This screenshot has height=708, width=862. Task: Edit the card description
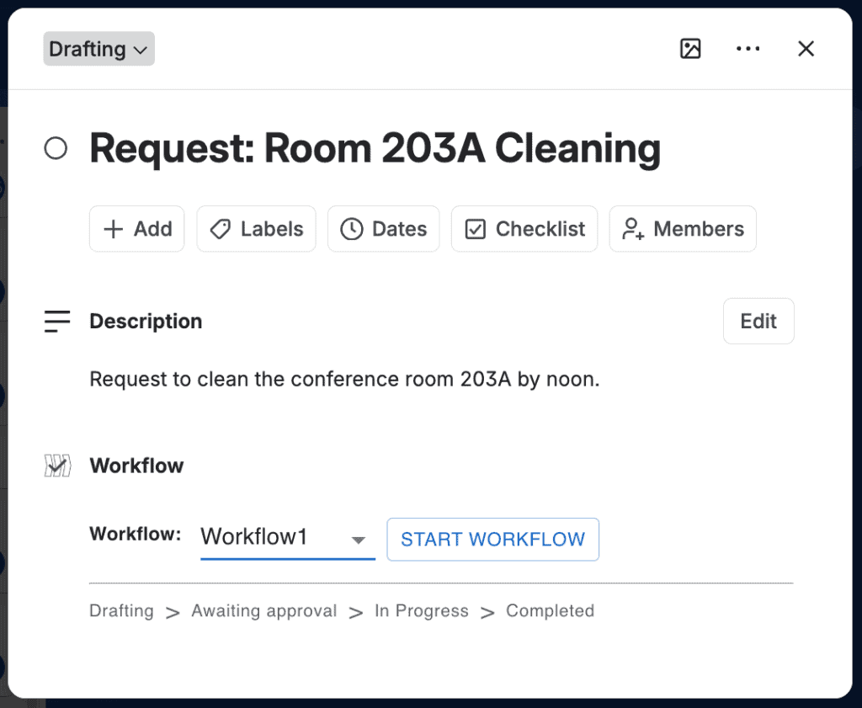[758, 321]
